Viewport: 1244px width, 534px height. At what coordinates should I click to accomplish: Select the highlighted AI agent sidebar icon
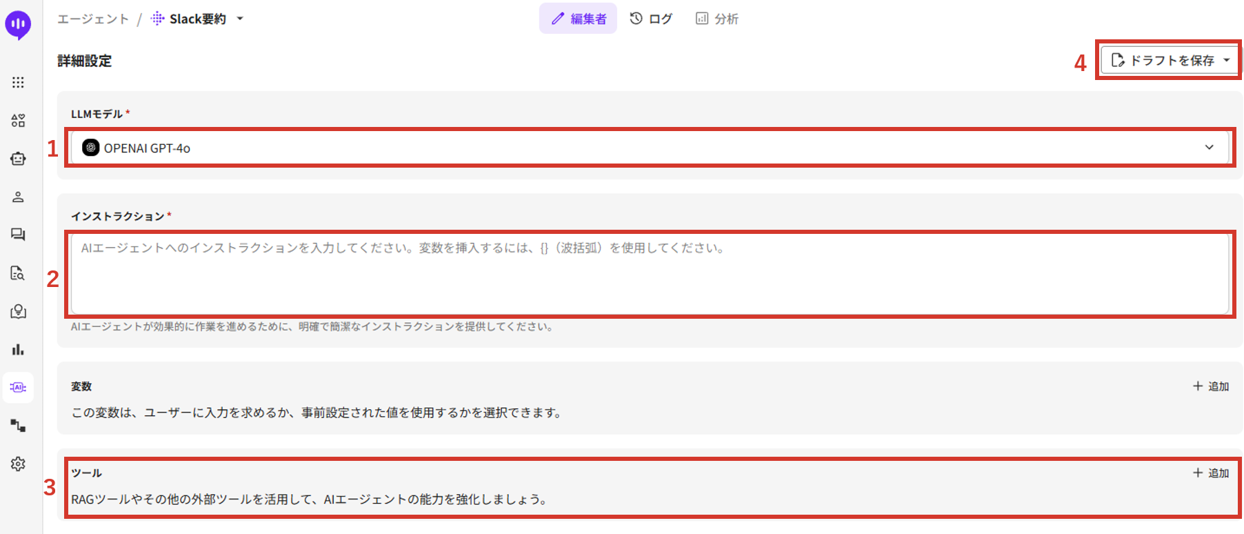pyautogui.click(x=18, y=387)
